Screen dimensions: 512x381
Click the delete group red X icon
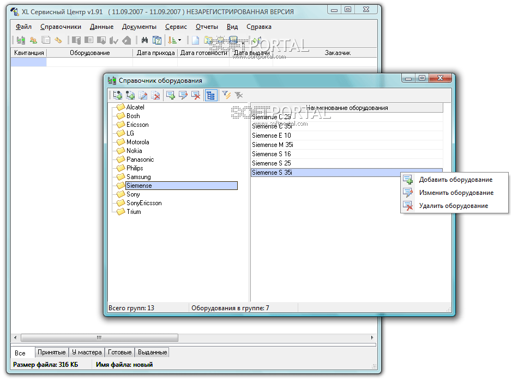[156, 95]
